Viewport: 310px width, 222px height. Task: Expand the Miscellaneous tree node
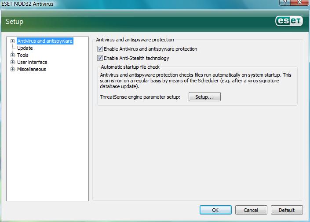(12, 69)
